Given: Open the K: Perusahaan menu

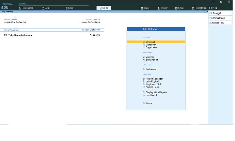Looking at the screenshot, I should (x=26, y=7).
